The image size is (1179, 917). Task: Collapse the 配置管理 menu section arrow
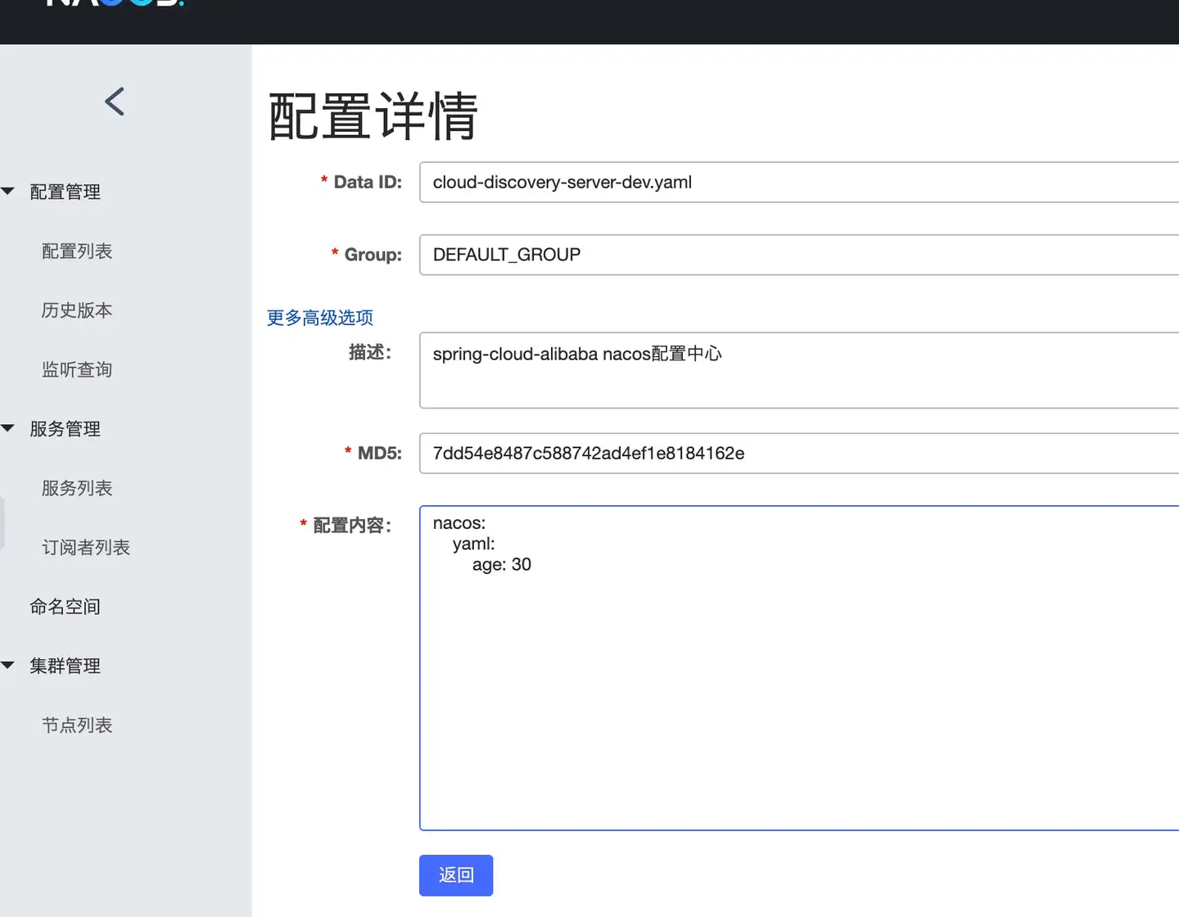[x=8, y=192]
